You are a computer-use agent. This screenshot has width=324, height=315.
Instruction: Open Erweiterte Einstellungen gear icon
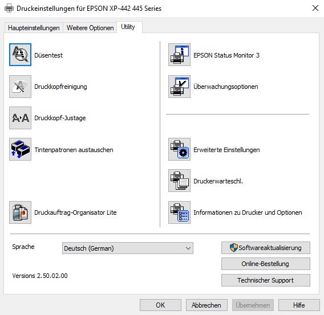pyautogui.click(x=179, y=149)
